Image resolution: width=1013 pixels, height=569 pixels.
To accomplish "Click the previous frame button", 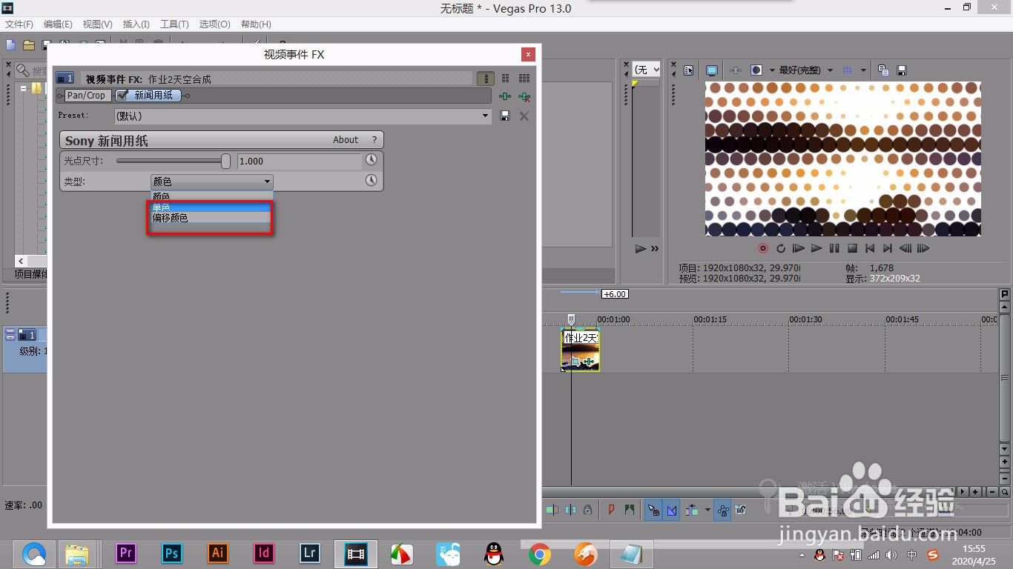I will (905, 248).
